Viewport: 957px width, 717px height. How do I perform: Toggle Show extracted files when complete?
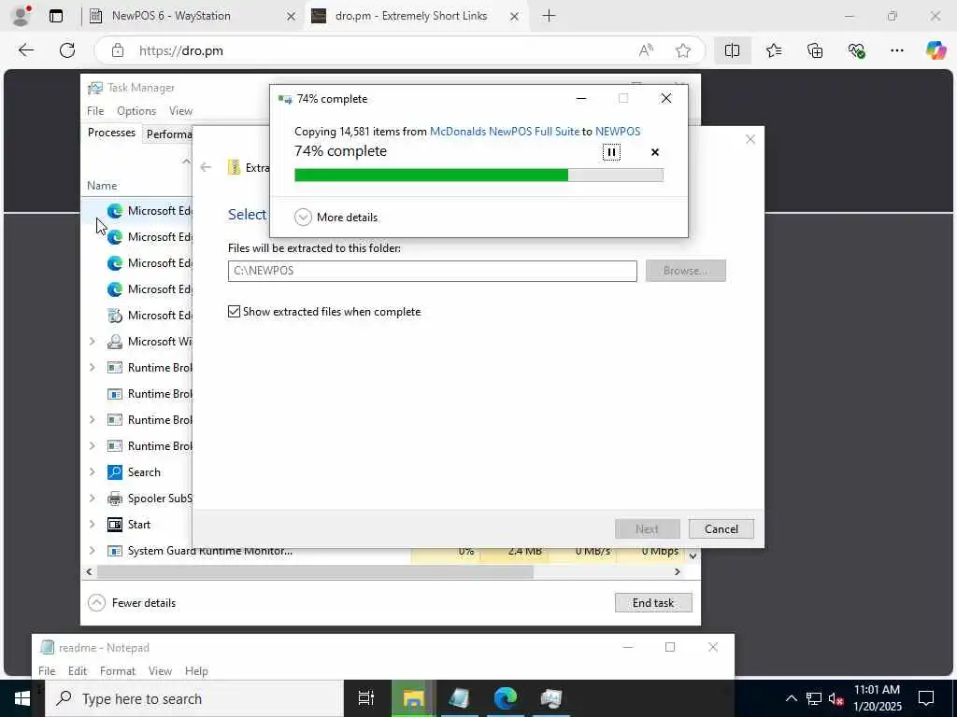(x=234, y=312)
